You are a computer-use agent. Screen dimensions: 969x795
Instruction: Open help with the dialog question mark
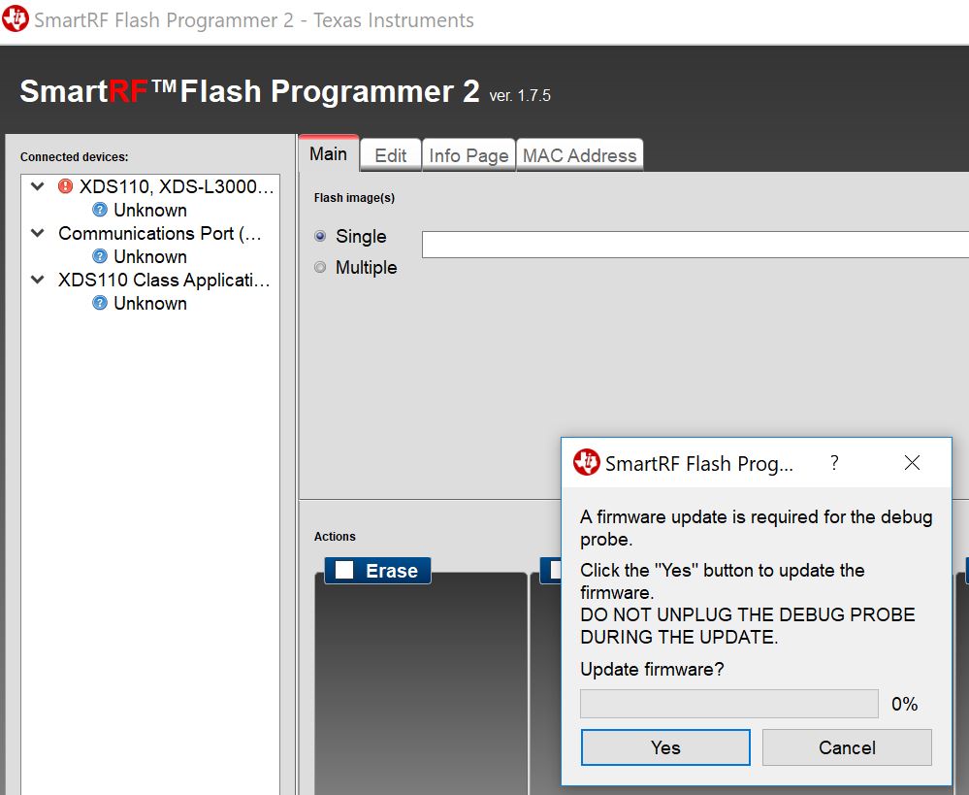834,463
